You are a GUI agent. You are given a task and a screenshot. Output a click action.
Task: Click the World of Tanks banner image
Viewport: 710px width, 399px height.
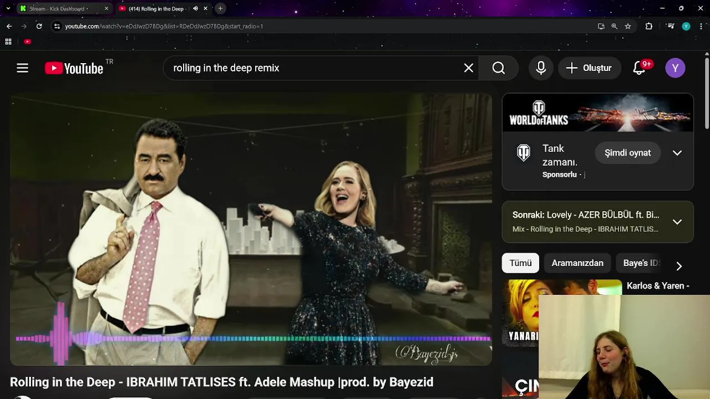[598, 112]
